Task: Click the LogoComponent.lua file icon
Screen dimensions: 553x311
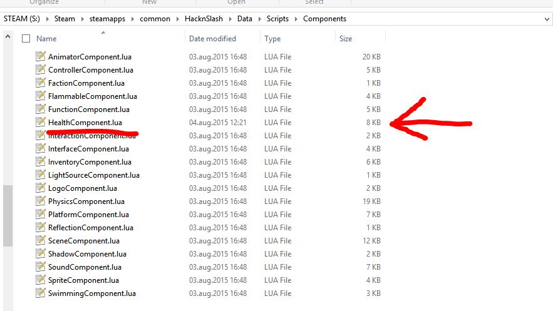Action: 41,188
